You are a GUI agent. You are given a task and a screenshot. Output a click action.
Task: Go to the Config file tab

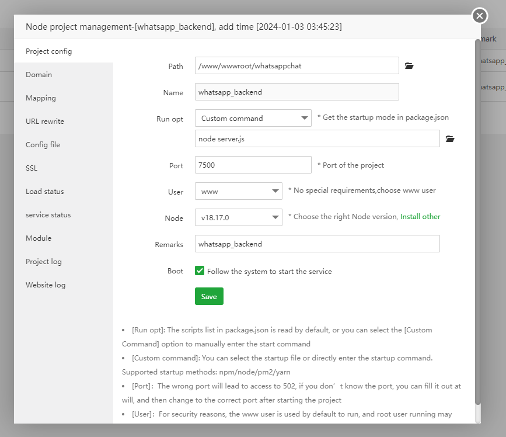click(43, 145)
